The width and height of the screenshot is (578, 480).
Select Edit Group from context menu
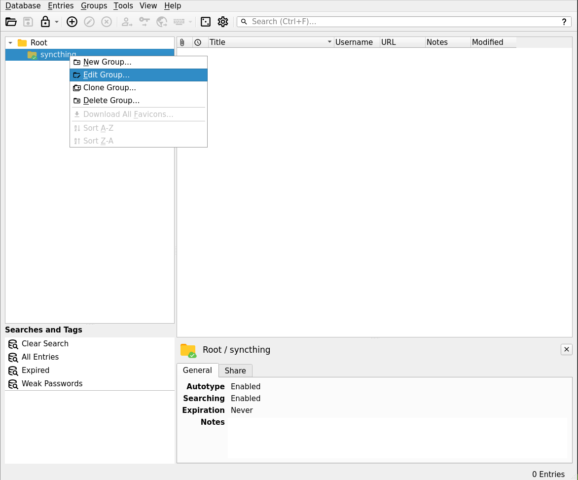(106, 75)
